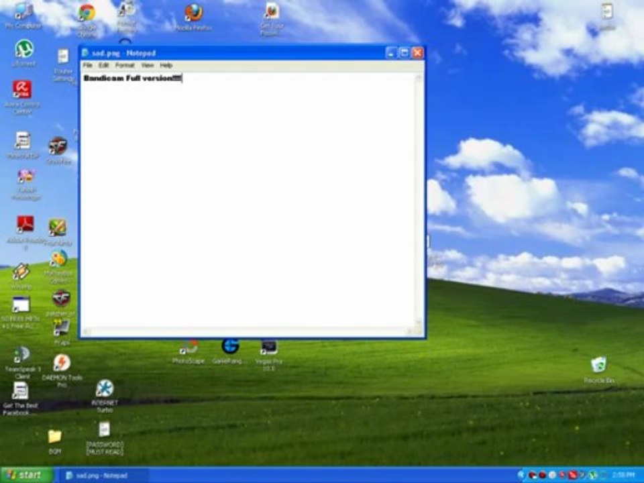This screenshot has height=483, width=644.
Task: Open the Vegas Pro 10.0 shortcut
Action: 268,356
